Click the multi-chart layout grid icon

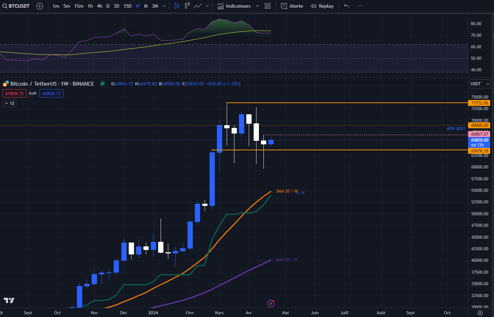[x=268, y=6]
